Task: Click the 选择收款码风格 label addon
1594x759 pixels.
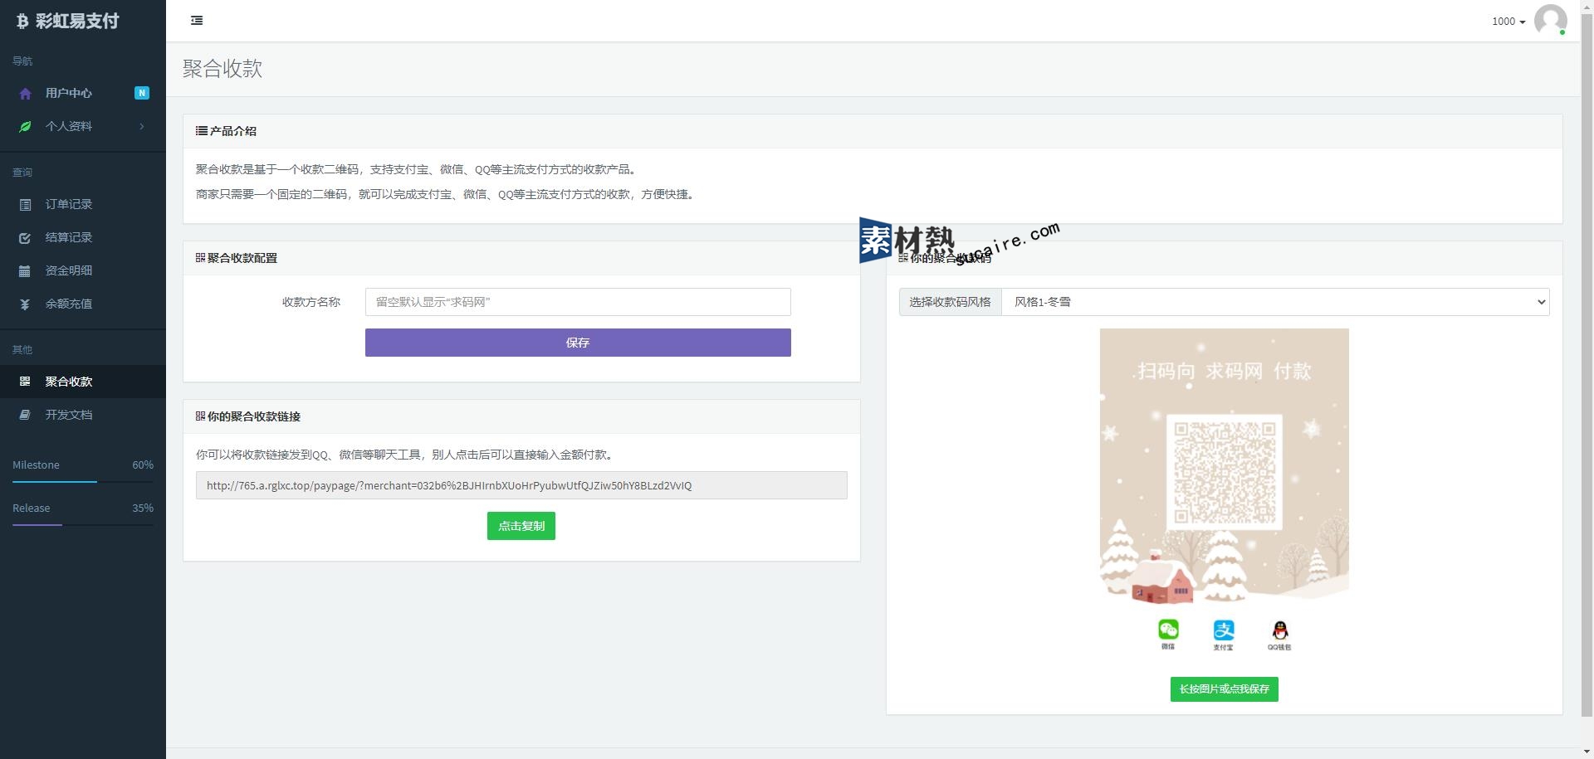Action: tap(951, 302)
